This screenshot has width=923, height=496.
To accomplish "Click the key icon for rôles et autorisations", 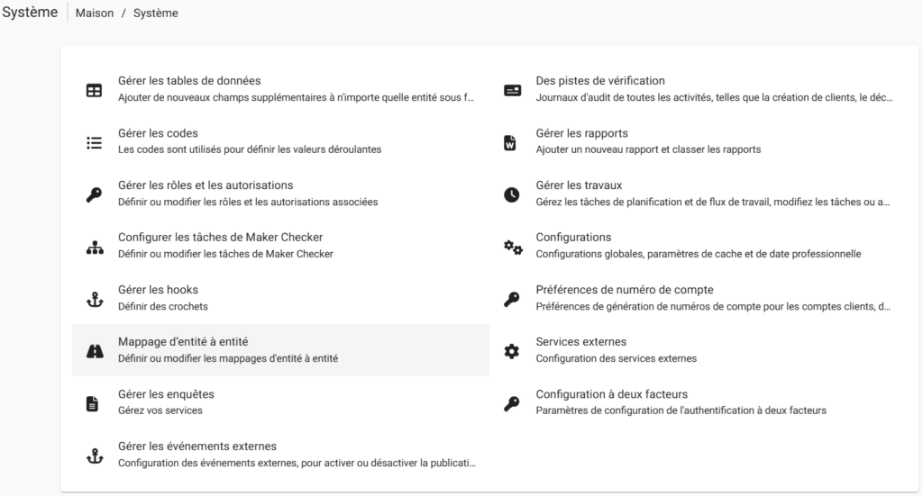I will tap(94, 194).
